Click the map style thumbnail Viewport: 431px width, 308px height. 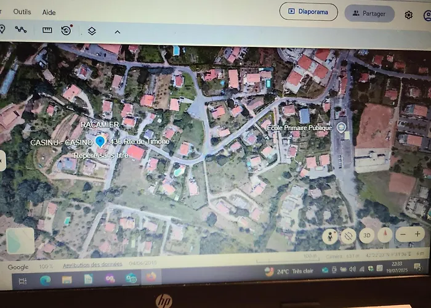click(x=21, y=240)
